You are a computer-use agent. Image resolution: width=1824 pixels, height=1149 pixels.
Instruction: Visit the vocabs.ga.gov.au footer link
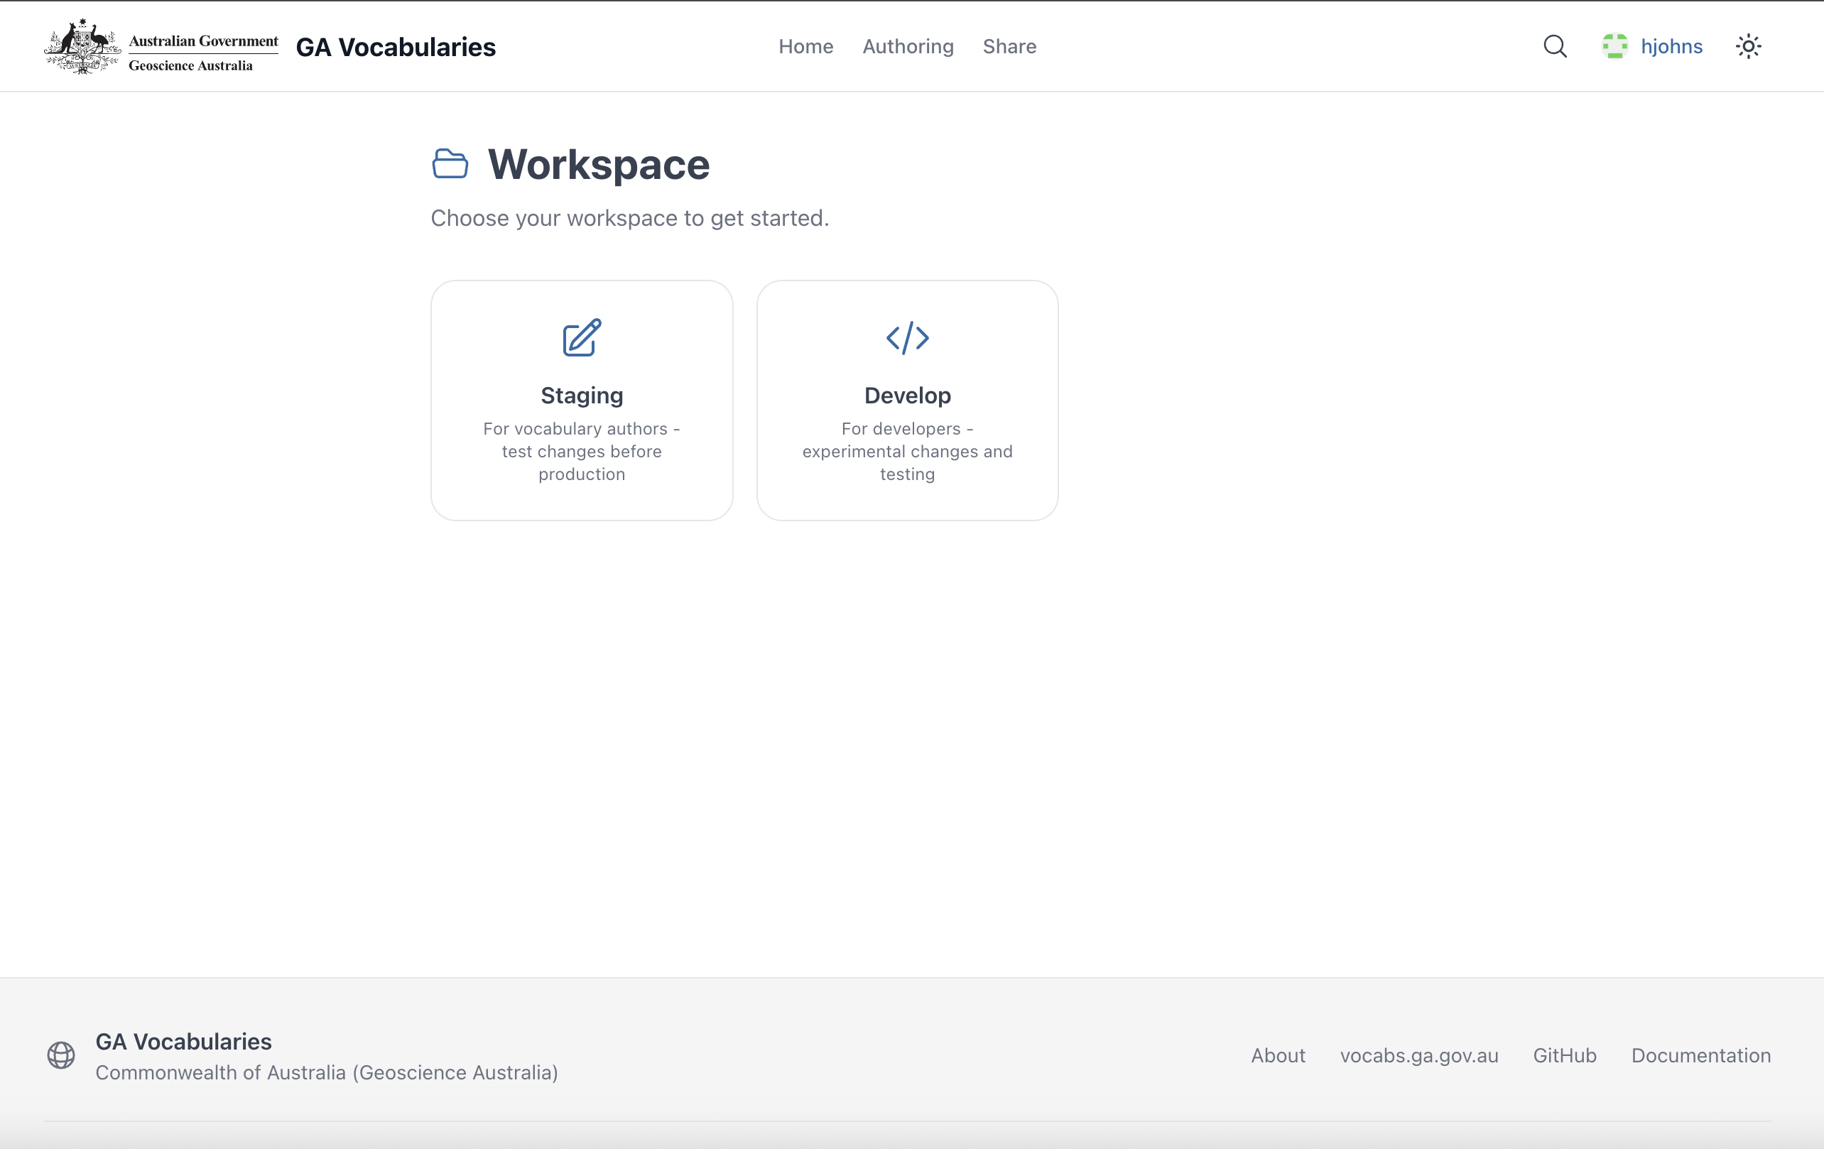coord(1418,1055)
